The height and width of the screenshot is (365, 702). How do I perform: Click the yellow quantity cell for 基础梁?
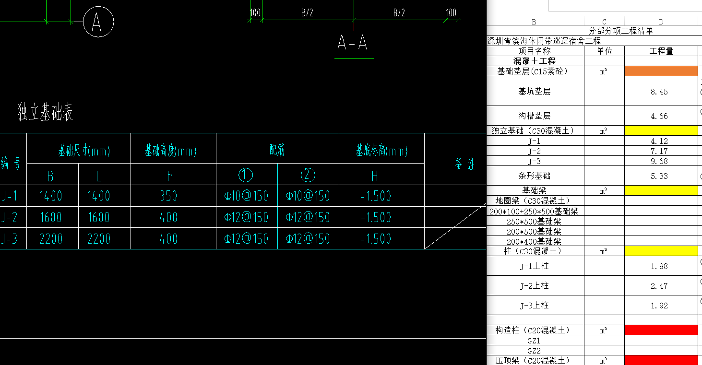(x=661, y=190)
